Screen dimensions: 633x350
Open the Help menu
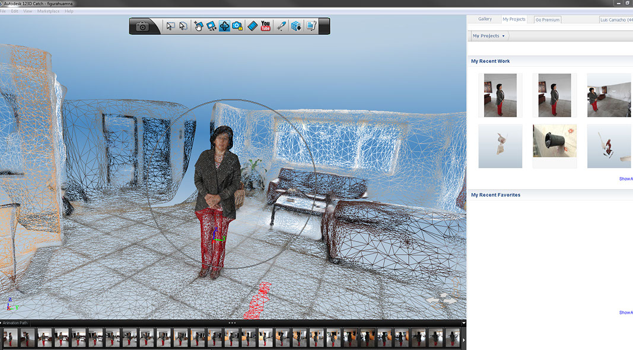click(69, 11)
